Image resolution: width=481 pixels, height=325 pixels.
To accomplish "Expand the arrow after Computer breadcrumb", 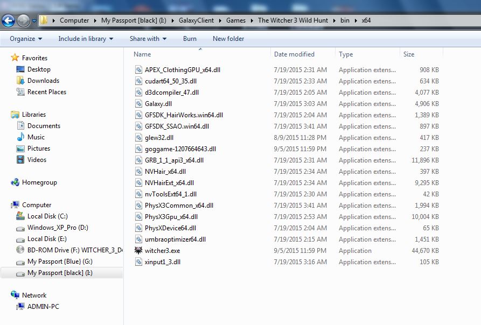I will 95,20.
